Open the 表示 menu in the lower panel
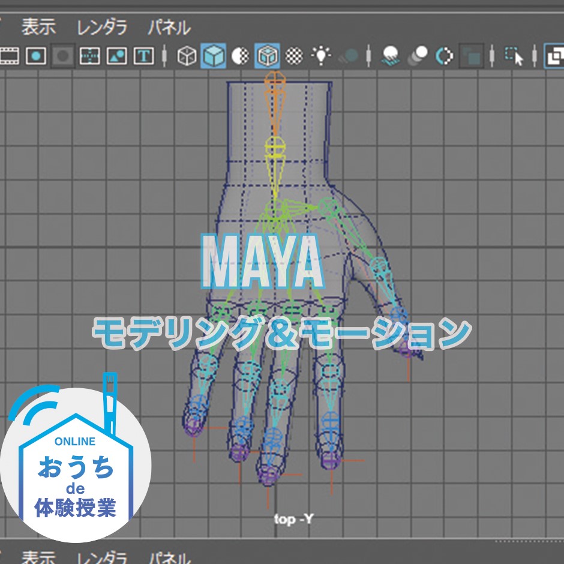564x564 pixels. coord(39,557)
